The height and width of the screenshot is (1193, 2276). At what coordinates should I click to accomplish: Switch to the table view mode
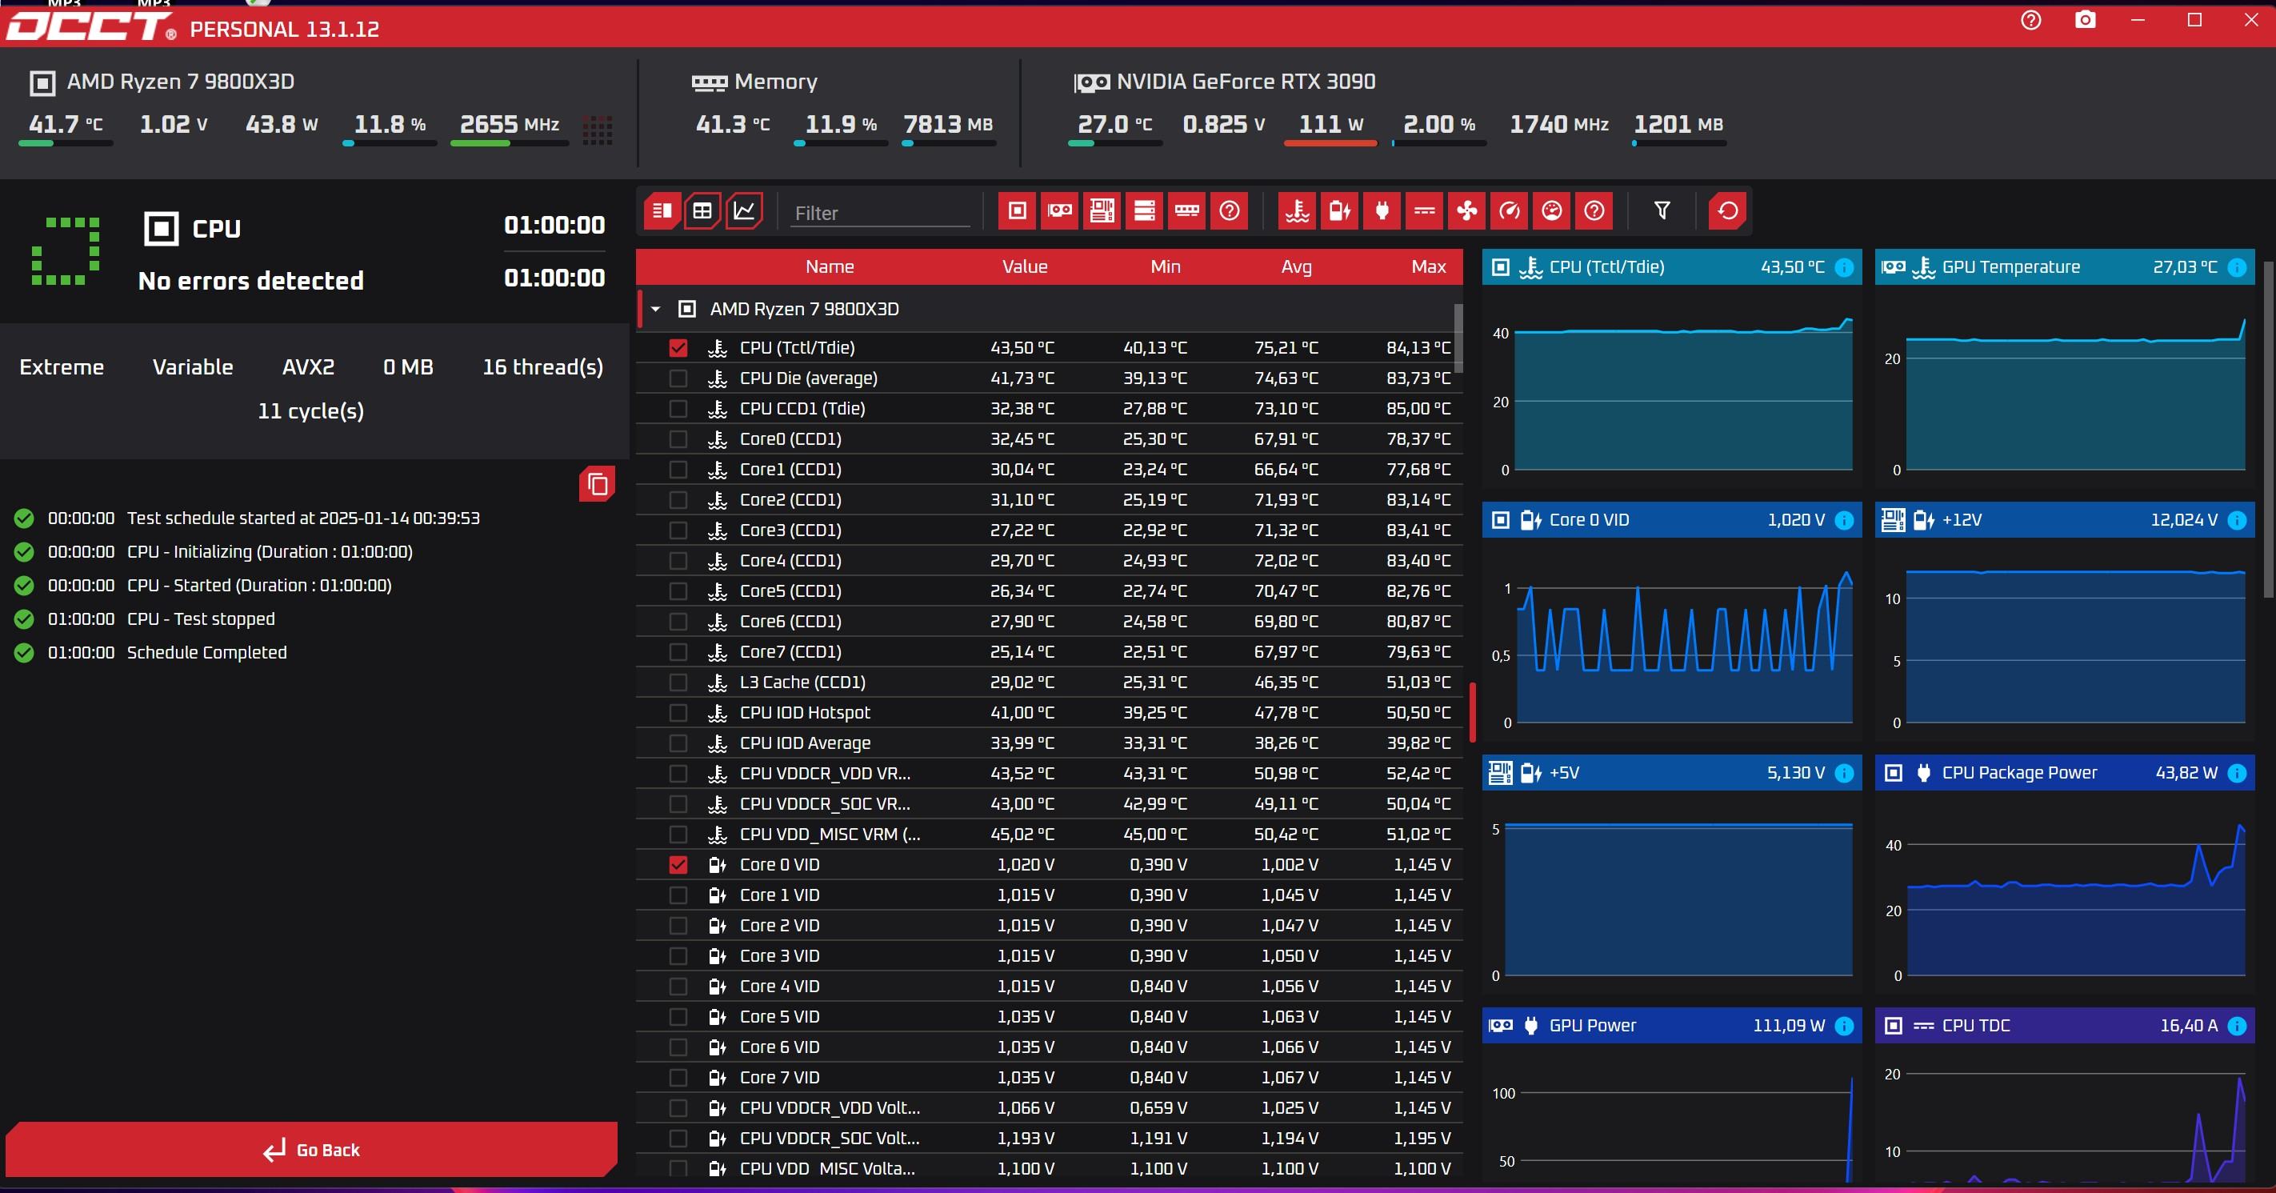tap(702, 211)
